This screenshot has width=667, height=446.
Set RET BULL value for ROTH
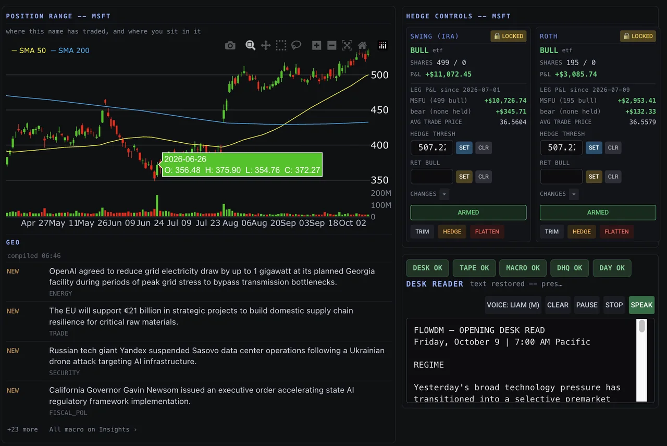[x=594, y=177]
